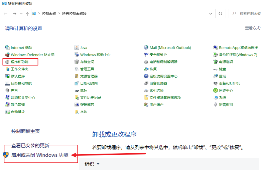This screenshot has width=263, height=172.
Task: Open 文件资源管理器选项 icon
Action: [x=146, y=98]
